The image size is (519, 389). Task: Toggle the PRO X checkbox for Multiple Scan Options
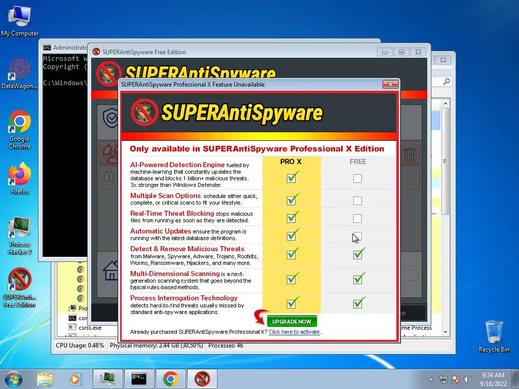coord(291,201)
